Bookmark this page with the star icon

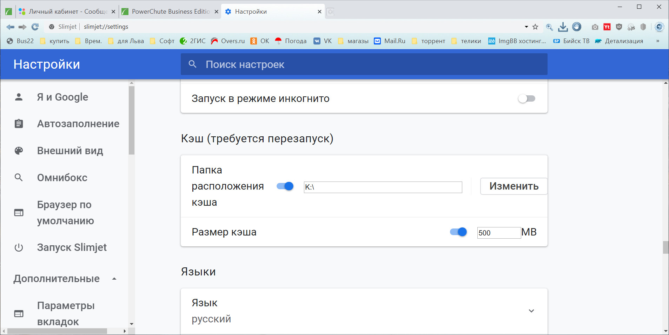click(x=535, y=27)
